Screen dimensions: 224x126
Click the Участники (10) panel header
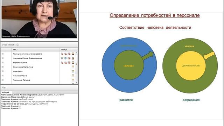(x=39, y=45)
